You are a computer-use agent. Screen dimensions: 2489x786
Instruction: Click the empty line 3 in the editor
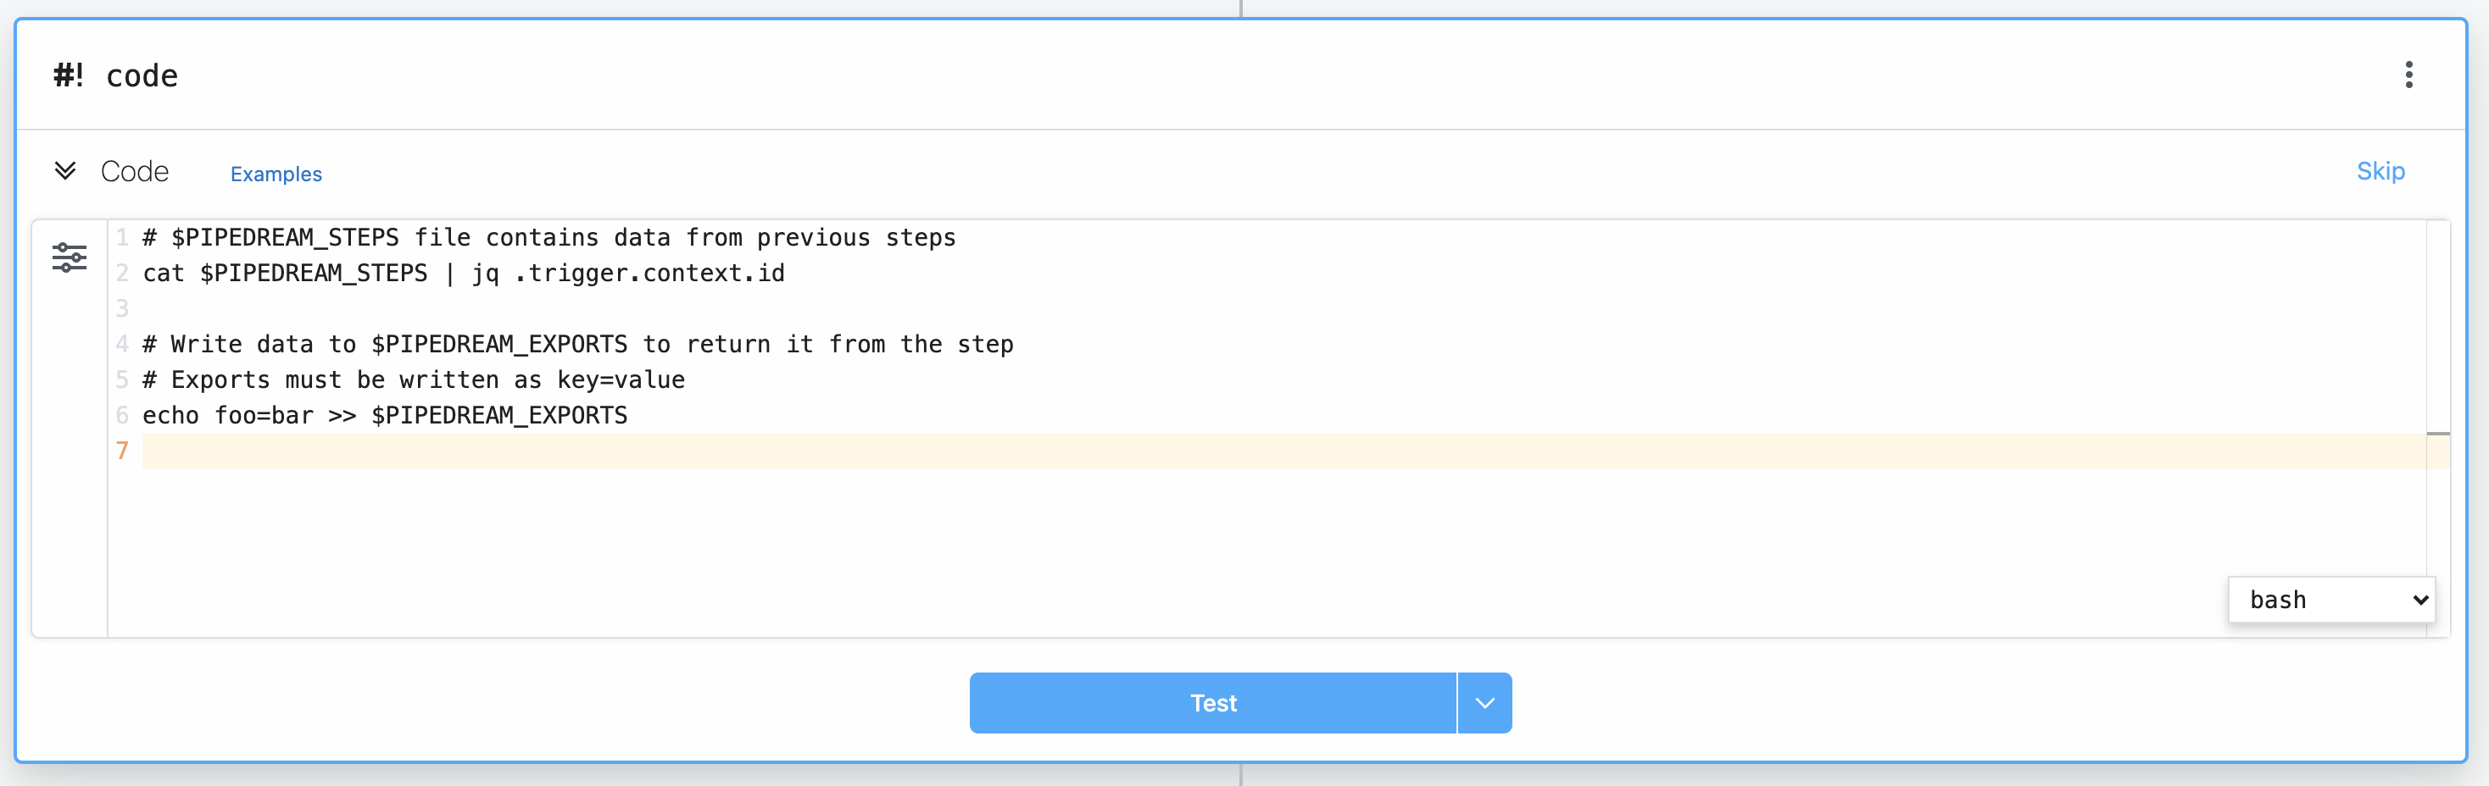(290, 308)
